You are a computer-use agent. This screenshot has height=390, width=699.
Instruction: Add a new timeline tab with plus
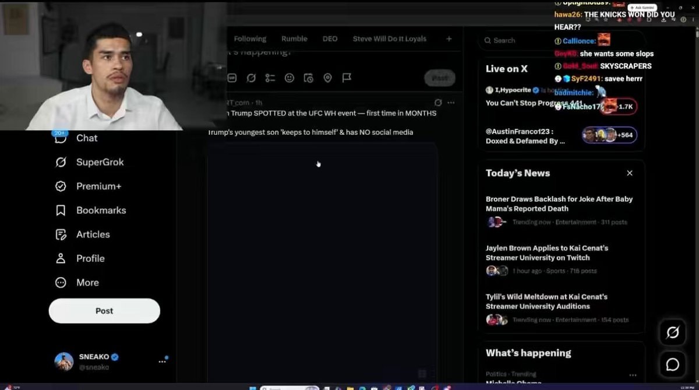tap(449, 39)
